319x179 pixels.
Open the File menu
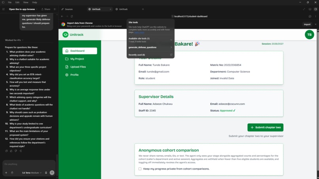tap(9, 2)
